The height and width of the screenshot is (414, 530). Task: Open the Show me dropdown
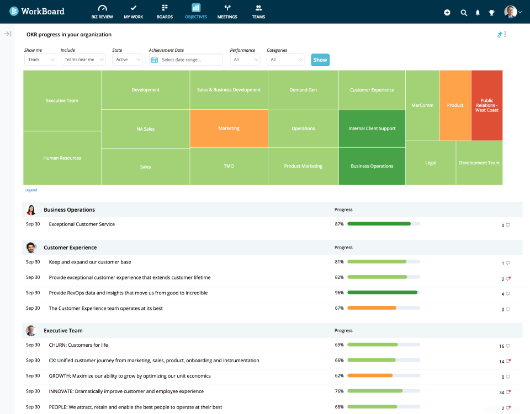coord(40,59)
